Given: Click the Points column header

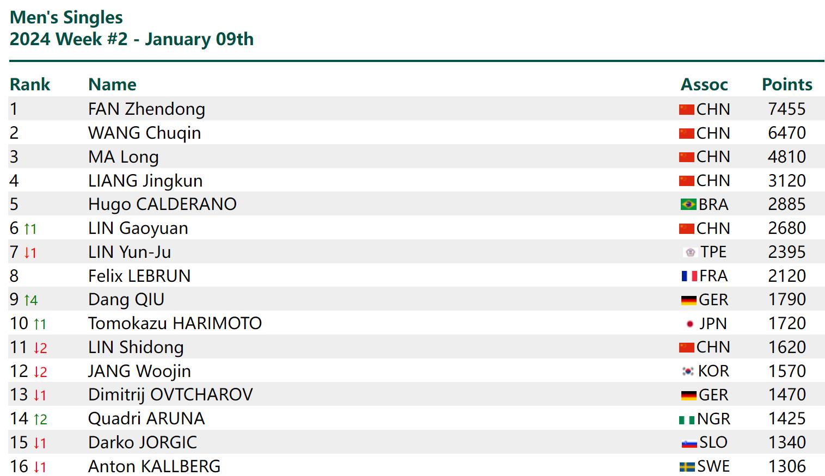Looking at the screenshot, I should (787, 84).
